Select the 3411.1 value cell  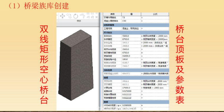click(131, 81)
